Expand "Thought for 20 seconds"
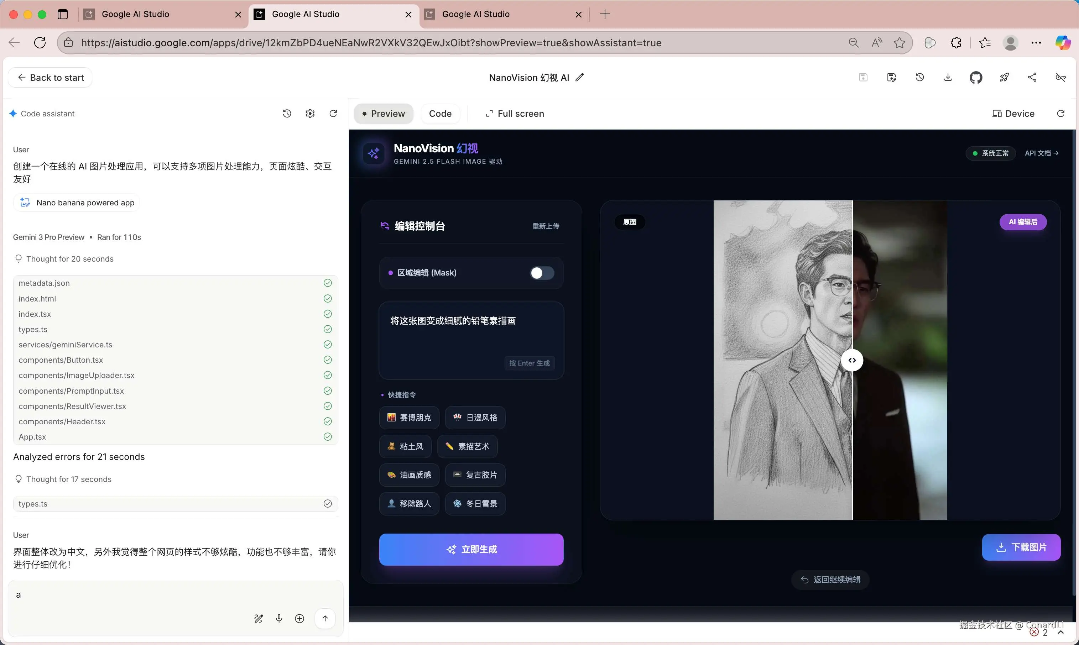The width and height of the screenshot is (1079, 645). (69, 259)
